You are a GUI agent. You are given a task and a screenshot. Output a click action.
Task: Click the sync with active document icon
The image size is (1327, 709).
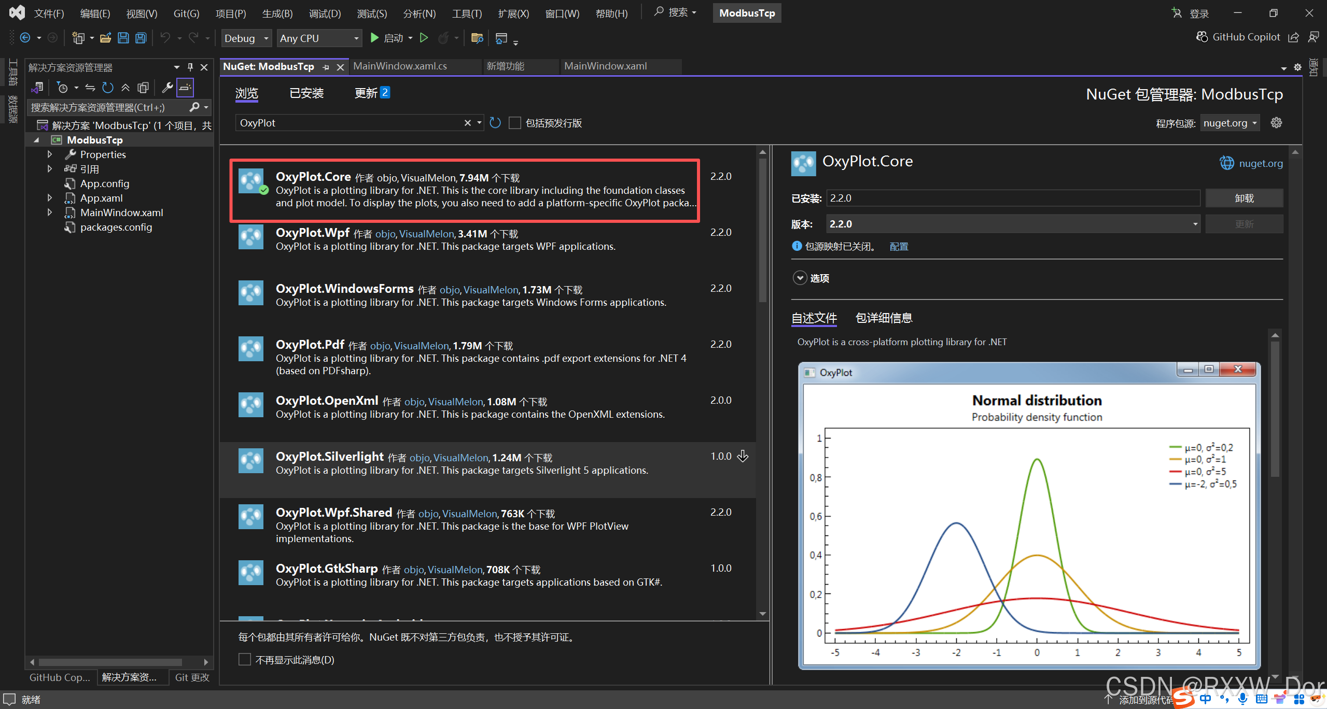pyautogui.click(x=90, y=88)
